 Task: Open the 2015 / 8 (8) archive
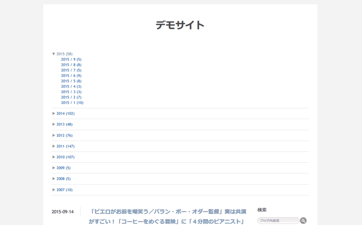71,65
